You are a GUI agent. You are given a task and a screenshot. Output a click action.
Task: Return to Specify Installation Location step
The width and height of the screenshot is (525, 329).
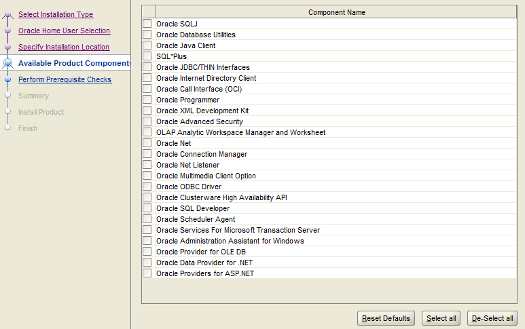point(64,47)
